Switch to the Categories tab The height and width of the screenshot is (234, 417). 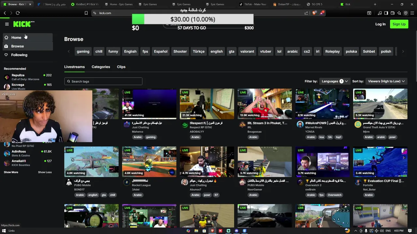click(x=101, y=67)
